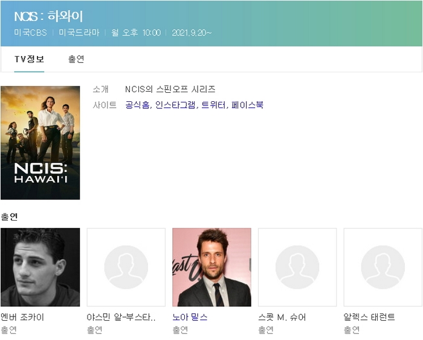Click the NCIS: Hawai'i poster image
This screenshot has height=340, width=423.
tap(40, 143)
